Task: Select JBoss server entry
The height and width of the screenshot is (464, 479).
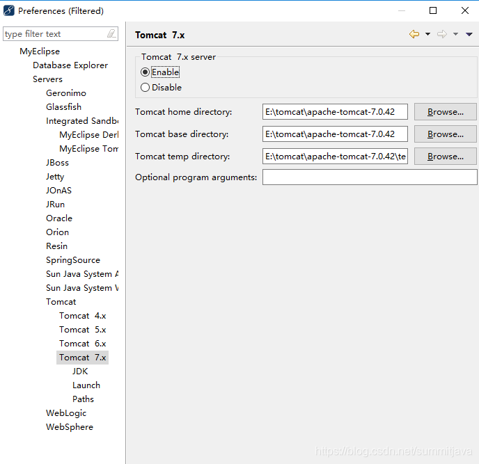Action: click(57, 163)
